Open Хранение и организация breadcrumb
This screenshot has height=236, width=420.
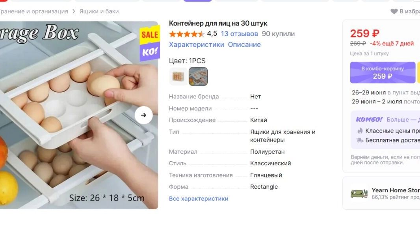point(34,11)
